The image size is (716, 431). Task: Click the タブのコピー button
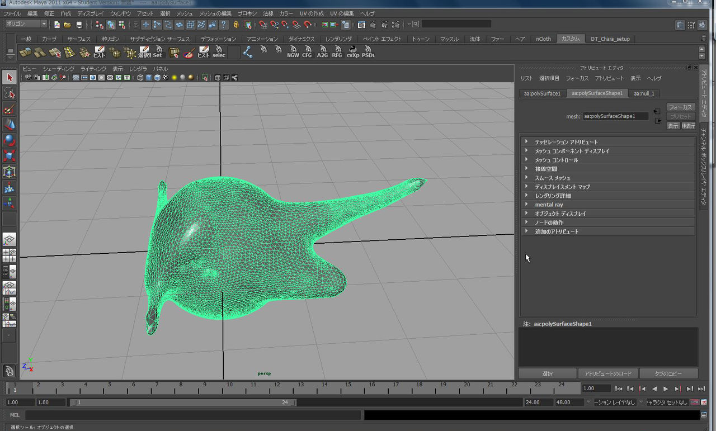click(x=668, y=373)
